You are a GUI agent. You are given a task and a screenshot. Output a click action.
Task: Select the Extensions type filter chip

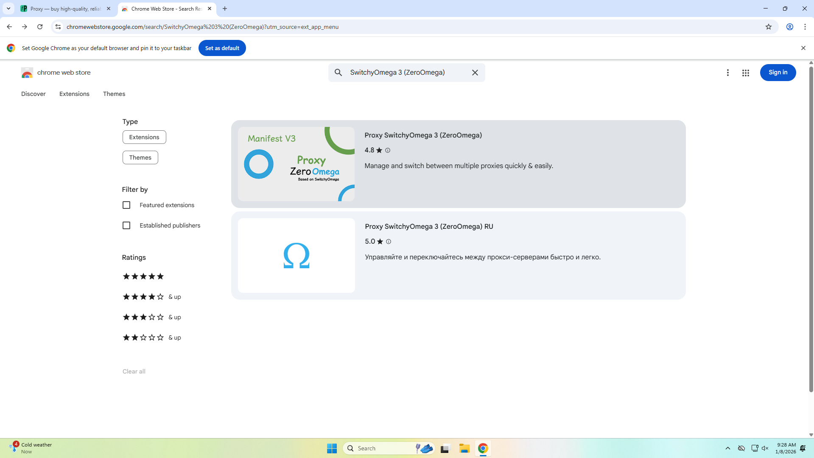[x=144, y=137]
